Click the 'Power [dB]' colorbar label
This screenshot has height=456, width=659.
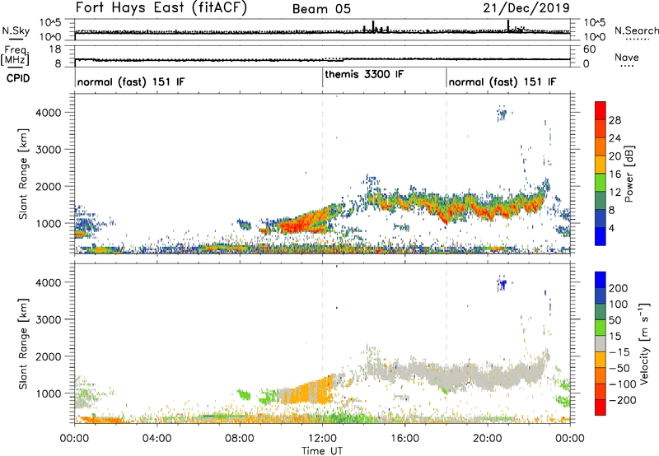pos(629,174)
